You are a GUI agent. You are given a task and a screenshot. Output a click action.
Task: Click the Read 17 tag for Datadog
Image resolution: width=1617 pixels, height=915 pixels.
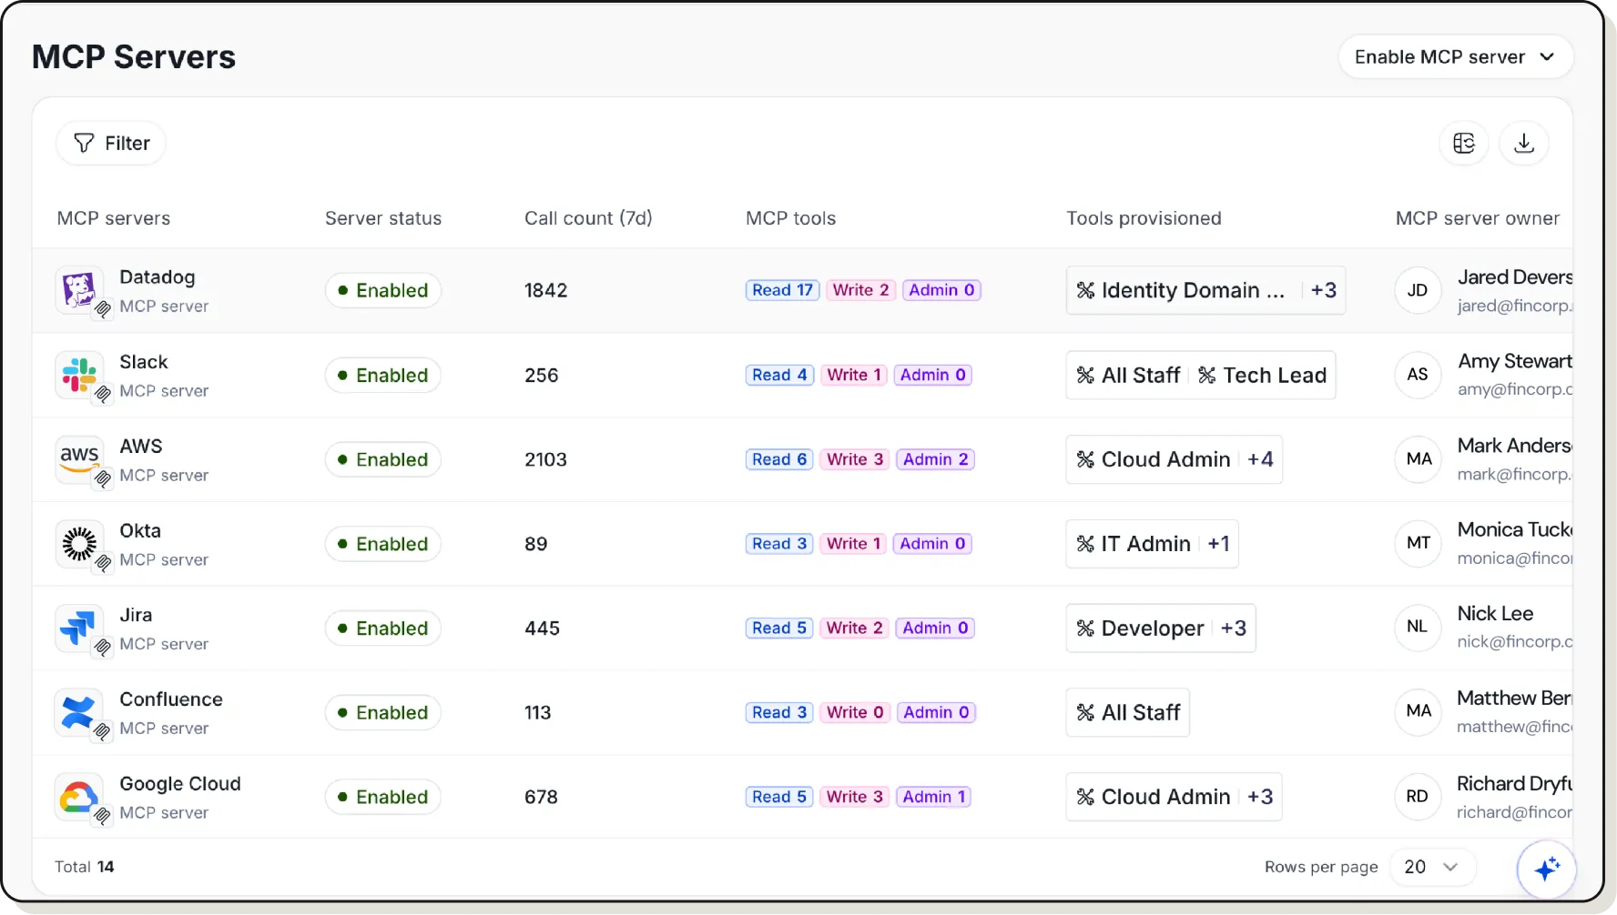(x=782, y=290)
